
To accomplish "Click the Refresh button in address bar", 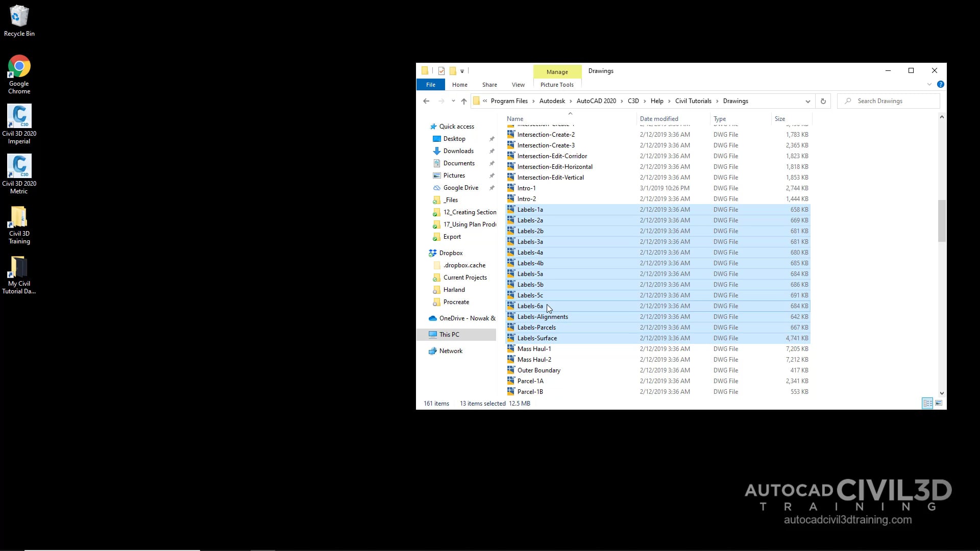I will click(823, 101).
